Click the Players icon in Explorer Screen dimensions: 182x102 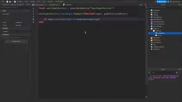tap(152, 12)
